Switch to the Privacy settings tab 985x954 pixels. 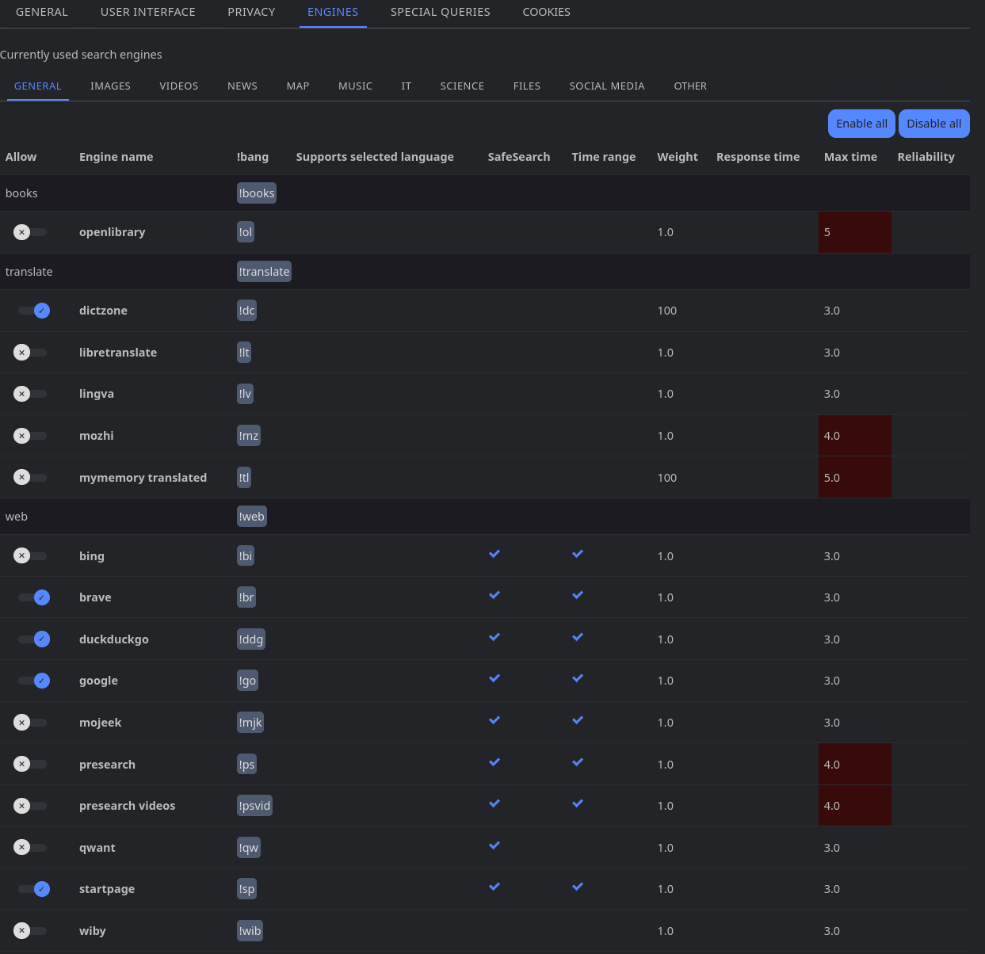coord(251,12)
